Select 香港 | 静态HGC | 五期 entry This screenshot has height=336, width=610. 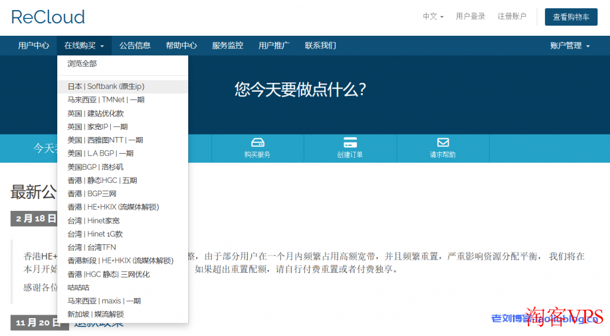pyautogui.click(x=123, y=181)
